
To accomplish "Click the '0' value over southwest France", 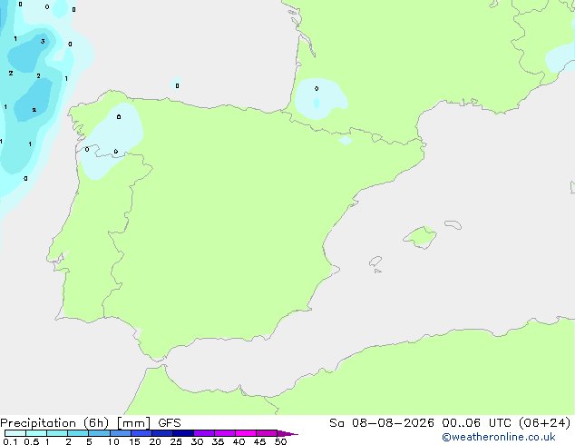I will coord(317,88).
